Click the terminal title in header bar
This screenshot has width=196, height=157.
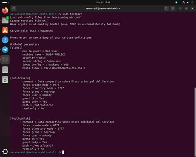click(103, 9)
